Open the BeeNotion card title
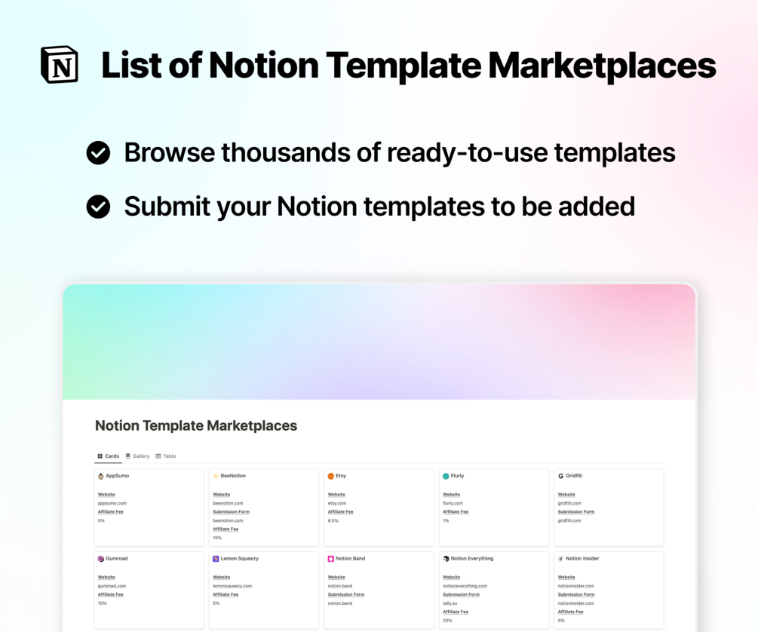This screenshot has width=758, height=632. click(x=233, y=476)
